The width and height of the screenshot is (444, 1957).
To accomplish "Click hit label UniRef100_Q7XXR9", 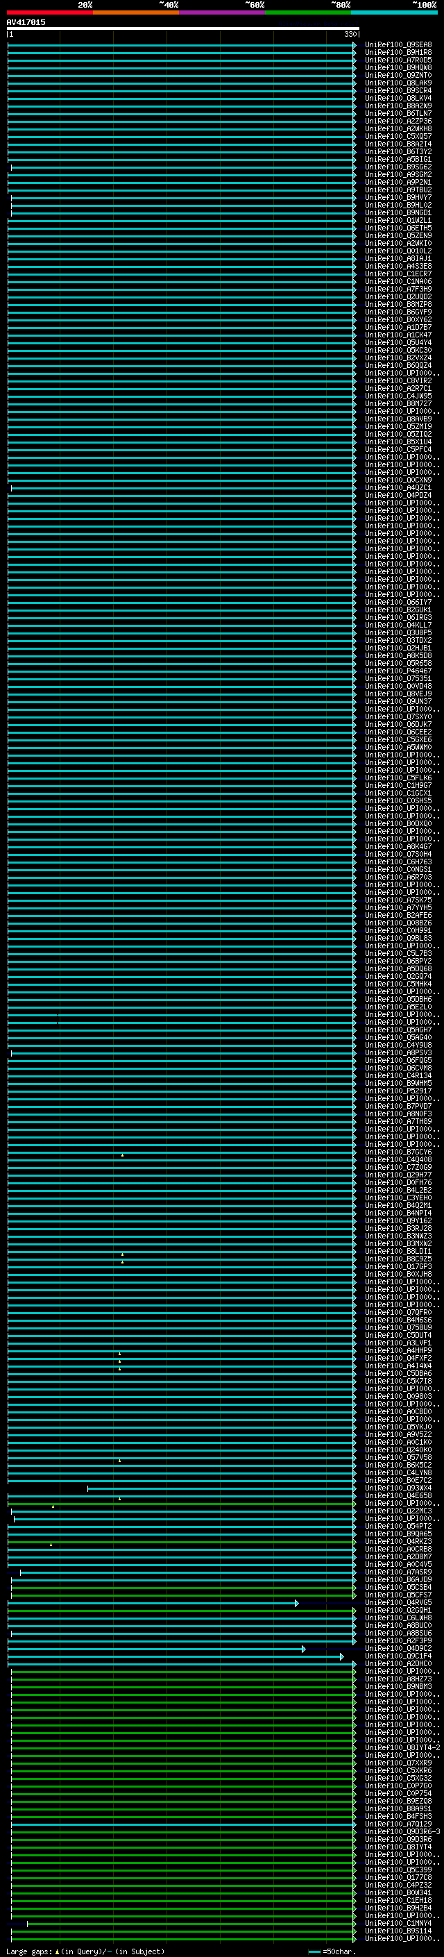I will tap(398, 1763).
